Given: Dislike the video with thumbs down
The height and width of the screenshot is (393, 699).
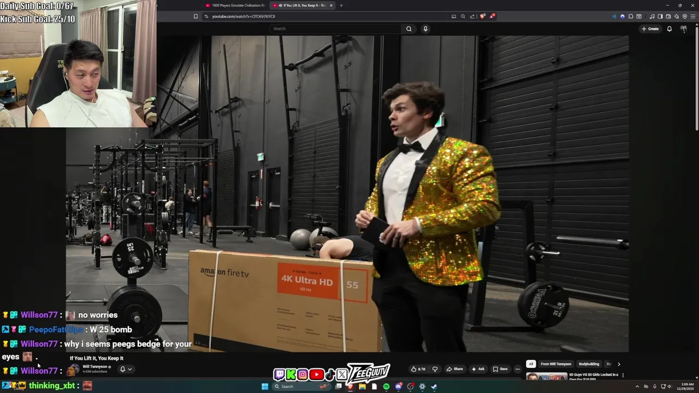Looking at the screenshot, I should point(435,369).
